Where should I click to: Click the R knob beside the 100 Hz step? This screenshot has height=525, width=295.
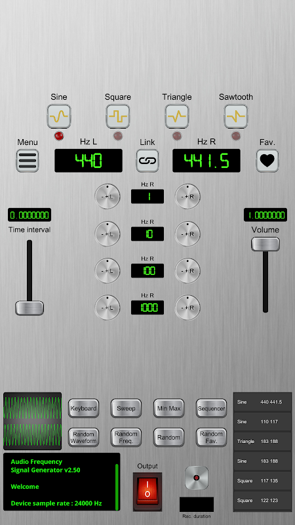coord(187,270)
